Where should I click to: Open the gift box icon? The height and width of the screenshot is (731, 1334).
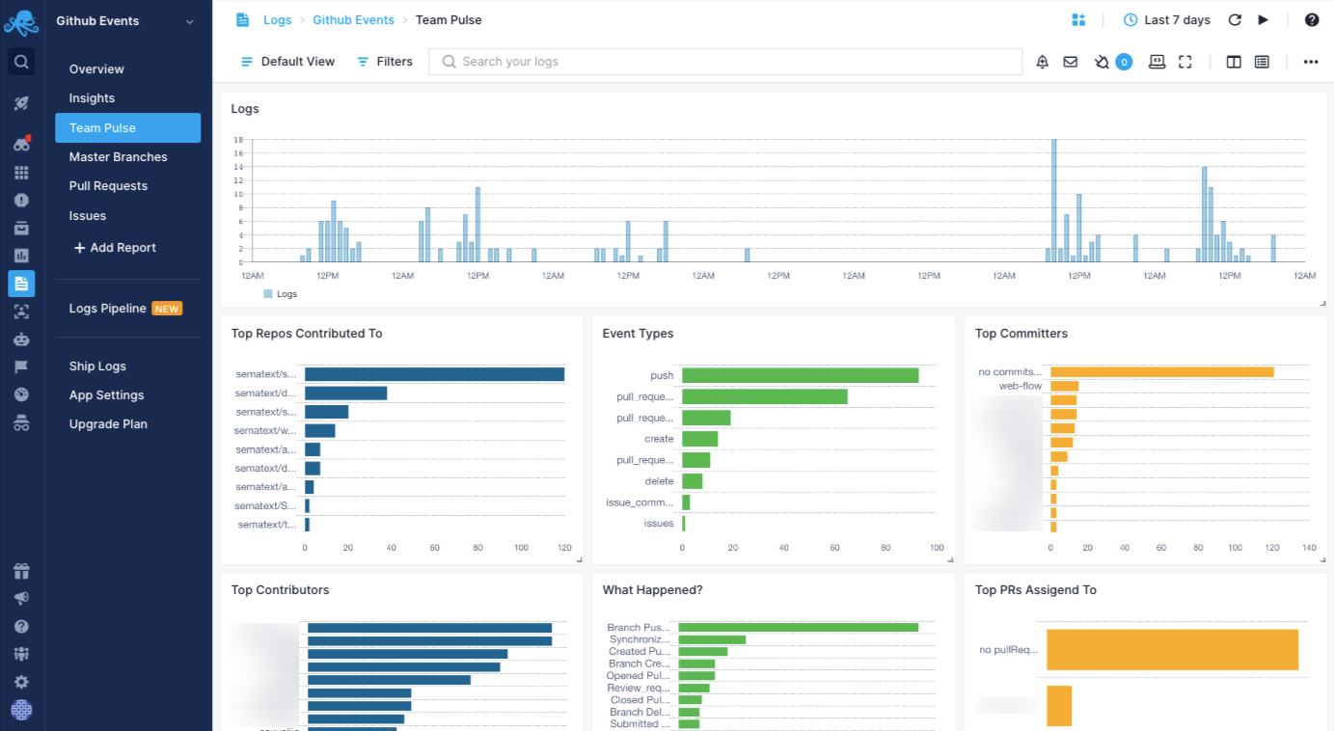(21, 571)
